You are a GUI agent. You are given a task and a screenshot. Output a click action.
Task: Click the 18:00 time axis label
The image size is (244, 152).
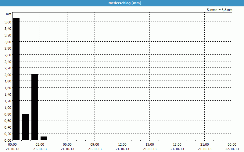[x=177, y=144]
